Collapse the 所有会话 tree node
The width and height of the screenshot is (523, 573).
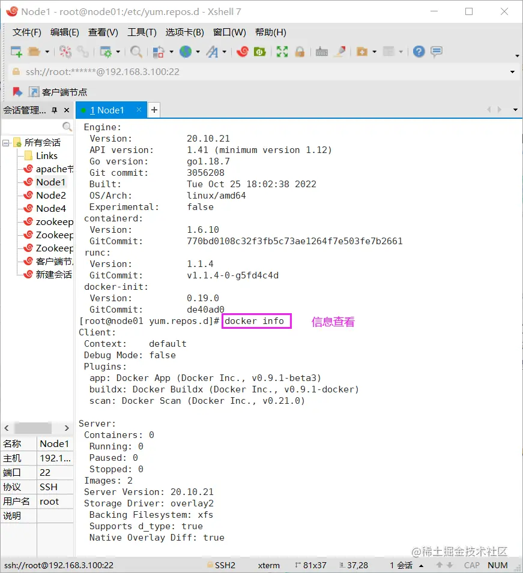click(6, 143)
